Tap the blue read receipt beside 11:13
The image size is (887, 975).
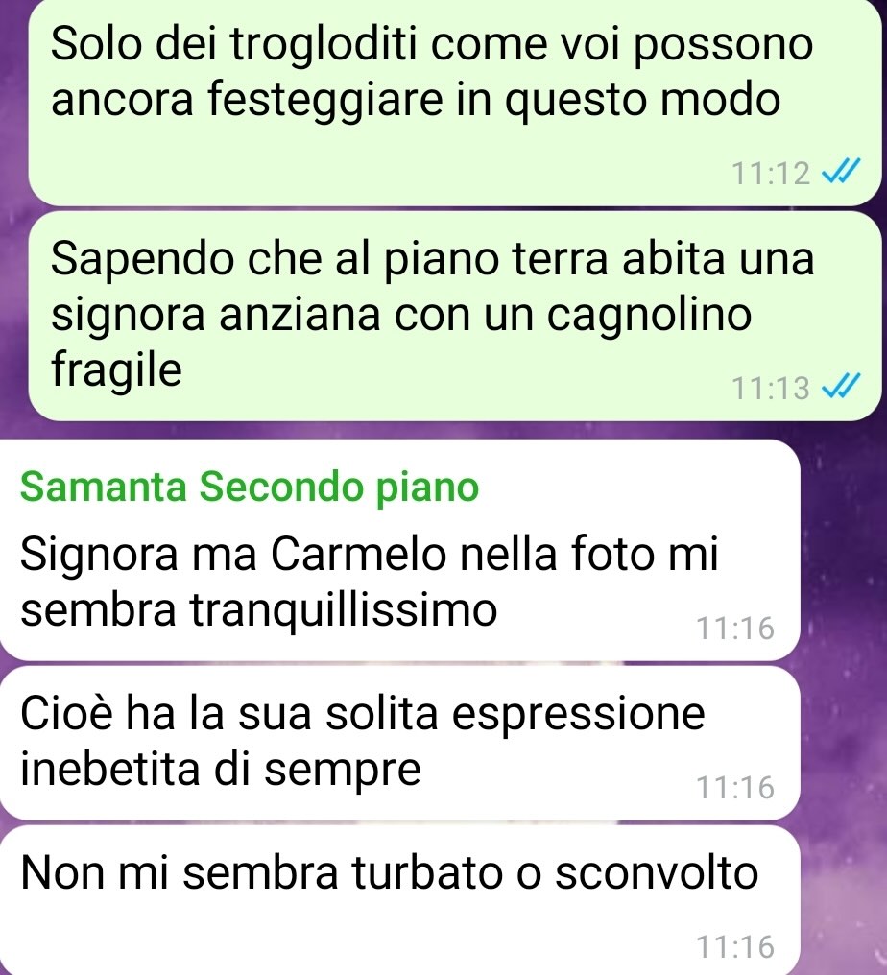pyautogui.click(x=841, y=387)
